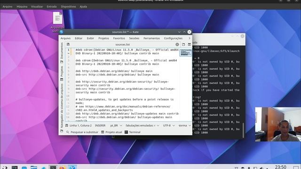Viewport: 301px width, 169px height.
Task: Open the application launcher in taskbar
Action: coord(5,168)
